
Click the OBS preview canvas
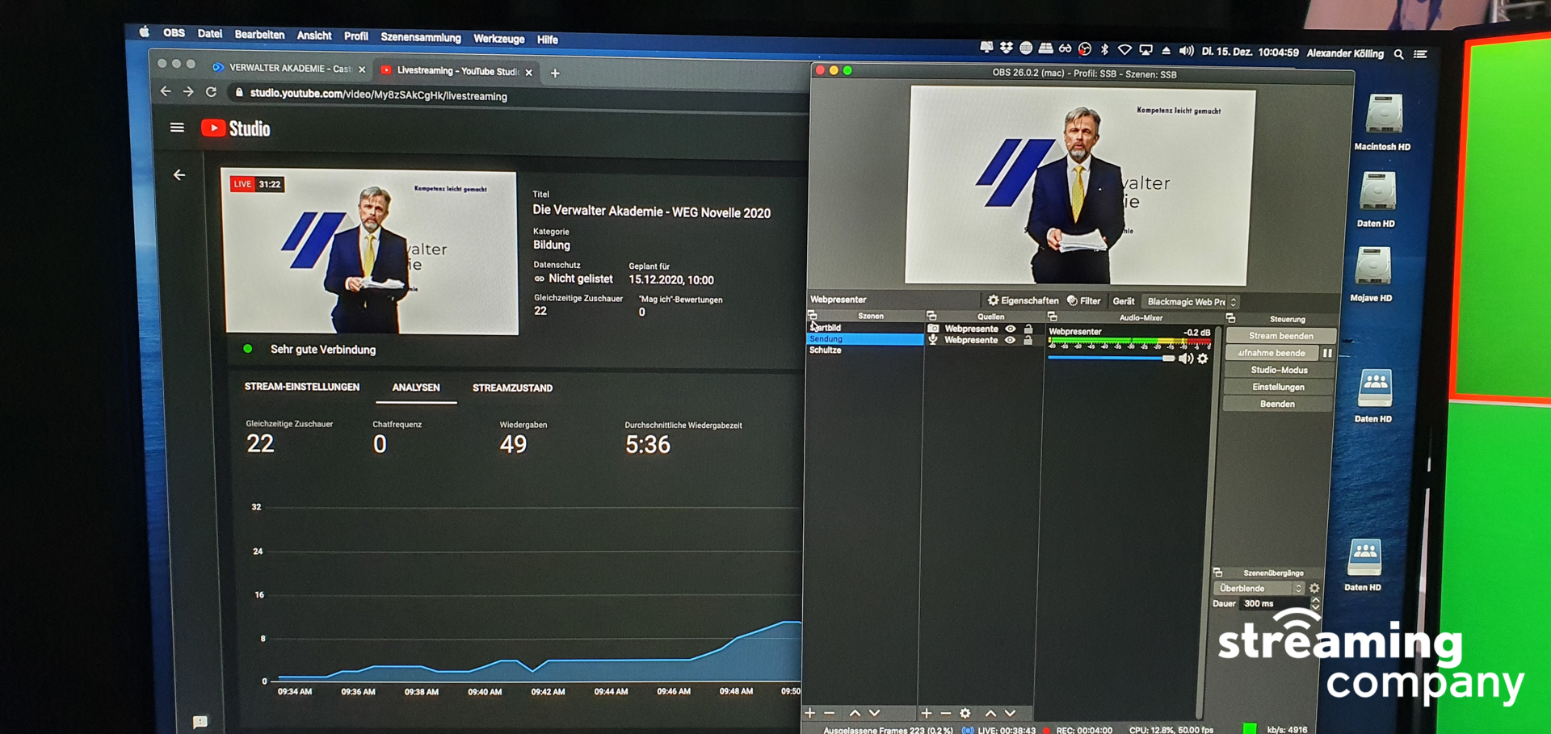(x=1079, y=187)
